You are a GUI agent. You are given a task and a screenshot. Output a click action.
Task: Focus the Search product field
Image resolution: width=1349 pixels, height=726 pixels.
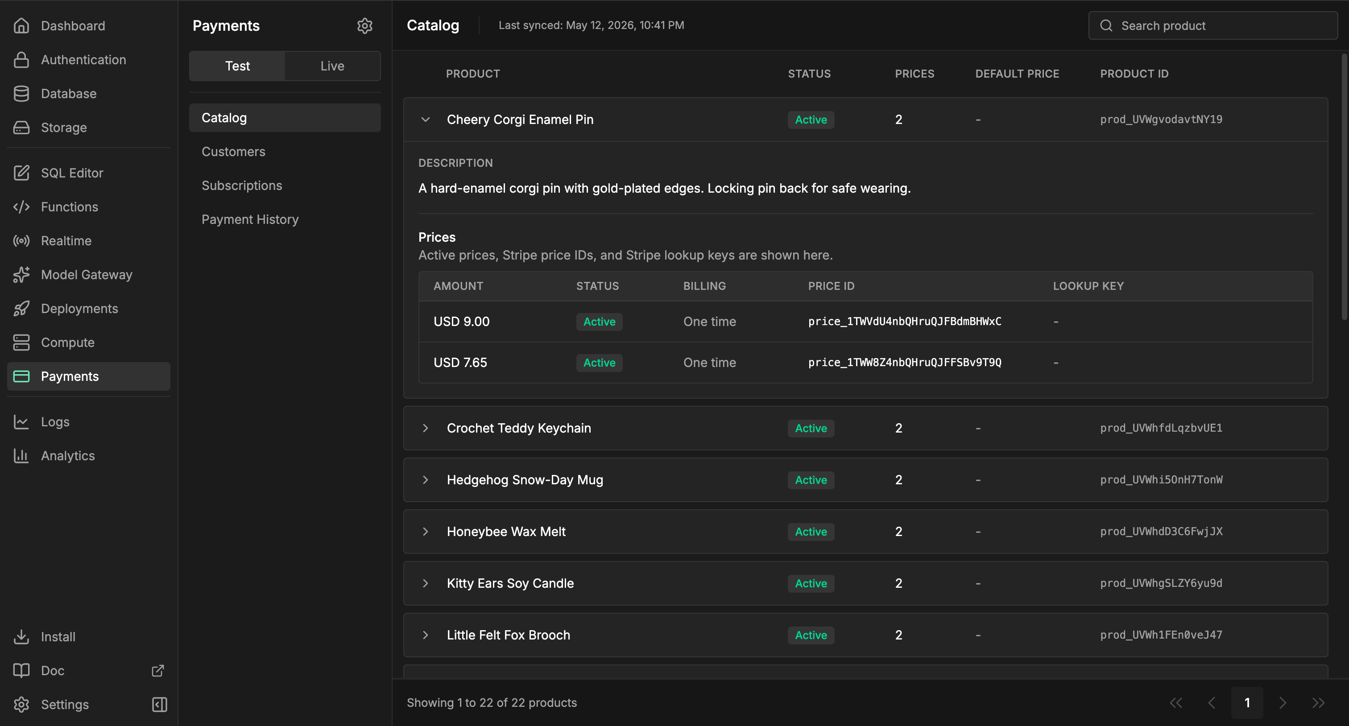coord(1213,26)
